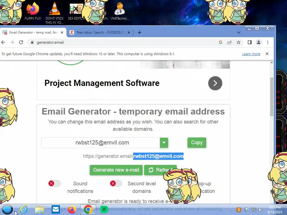Copy the temporary email address
This screenshot has width=287, height=215.
pos(197,142)
